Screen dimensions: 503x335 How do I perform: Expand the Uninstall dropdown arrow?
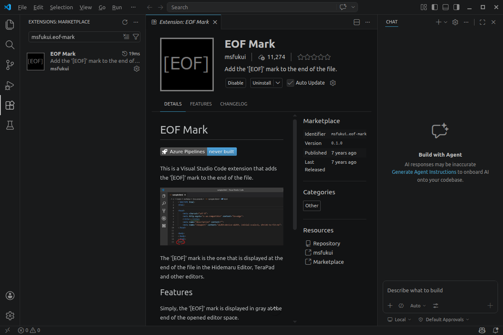click(278, 83)
